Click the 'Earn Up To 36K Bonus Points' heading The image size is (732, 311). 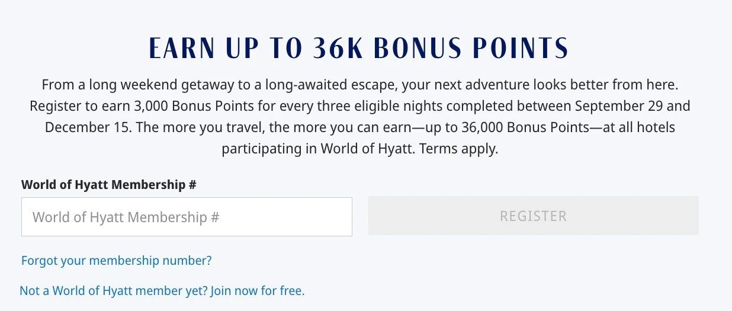(358, 49)
